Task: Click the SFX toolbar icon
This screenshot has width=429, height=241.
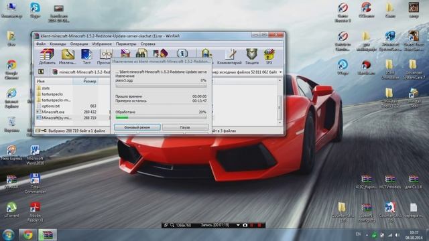Action: pos(269,56)
